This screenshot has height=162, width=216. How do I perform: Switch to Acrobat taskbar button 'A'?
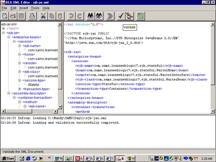(x=79, y=159)
